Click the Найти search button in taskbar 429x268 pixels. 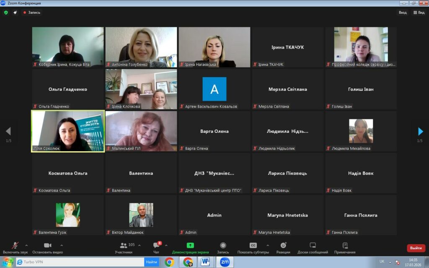[x=151, y=262]
